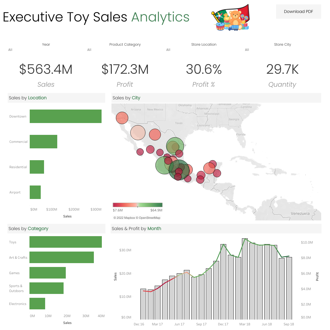This screenshot has height=330, width=330.
Task: Open the Product Category filter dropdown
Action: (89, 50)
